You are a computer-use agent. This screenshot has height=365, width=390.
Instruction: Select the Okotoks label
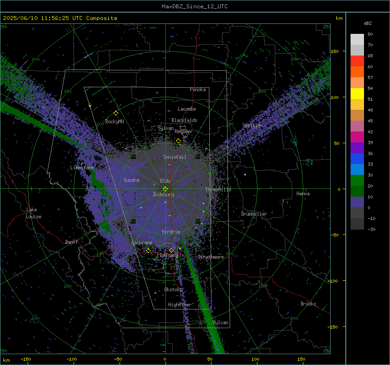[173, 289]
